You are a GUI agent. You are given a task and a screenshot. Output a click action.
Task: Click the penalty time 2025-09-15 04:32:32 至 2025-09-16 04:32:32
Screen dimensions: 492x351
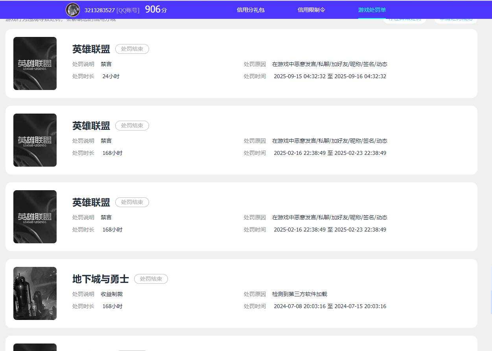(x=330, y=76)
